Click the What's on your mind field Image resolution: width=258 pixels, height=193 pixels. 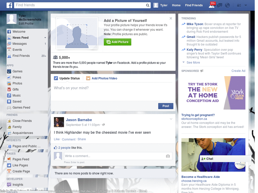(x=113, y=91)
